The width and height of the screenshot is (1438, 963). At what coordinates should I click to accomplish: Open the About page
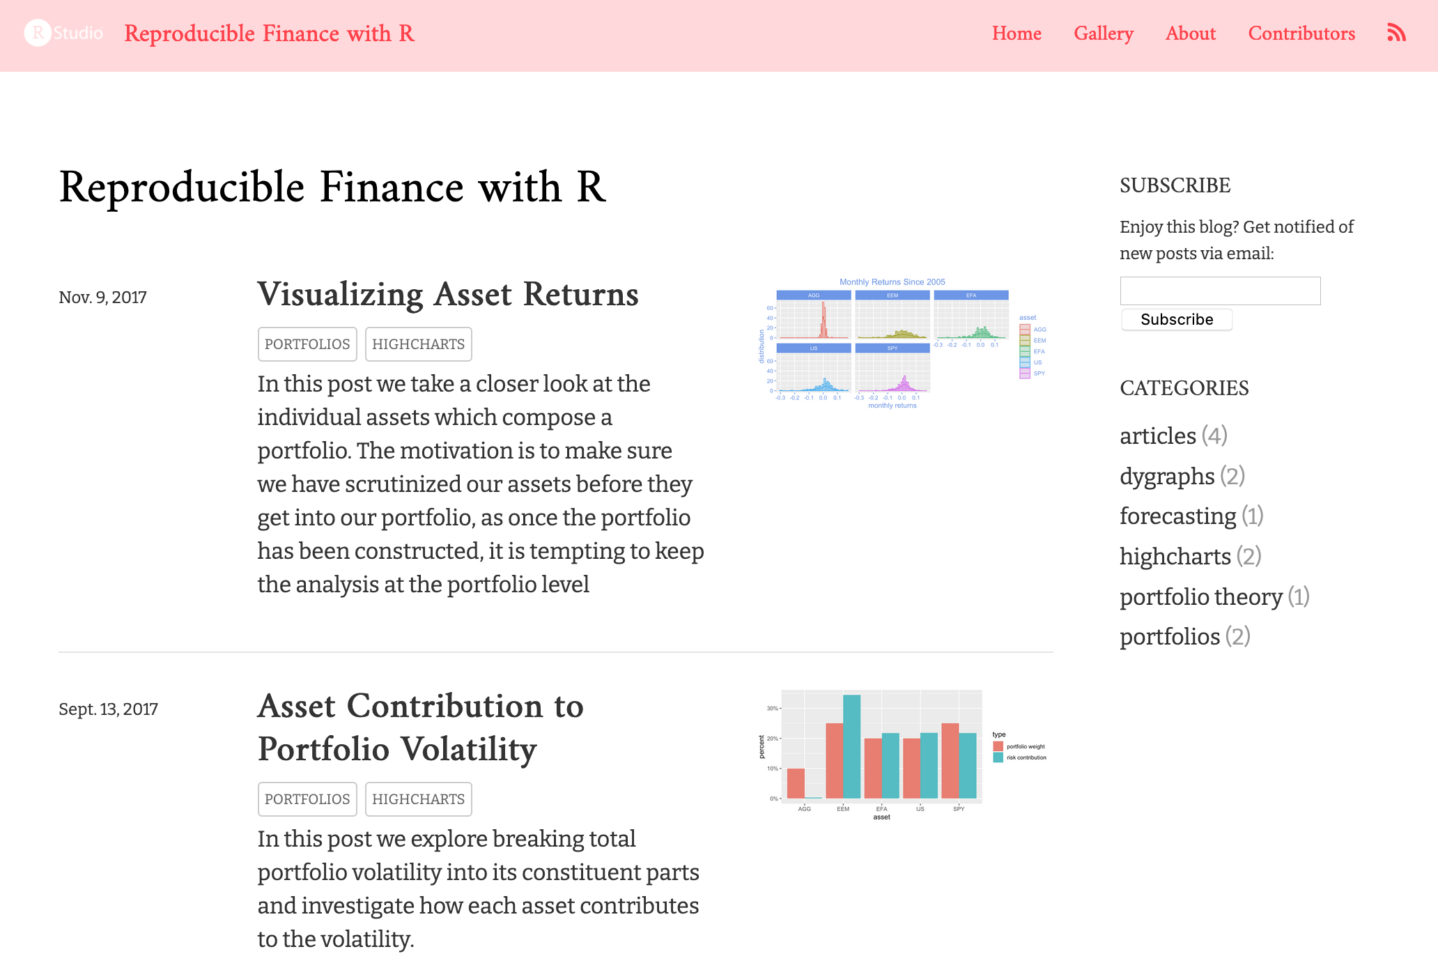1191,33
